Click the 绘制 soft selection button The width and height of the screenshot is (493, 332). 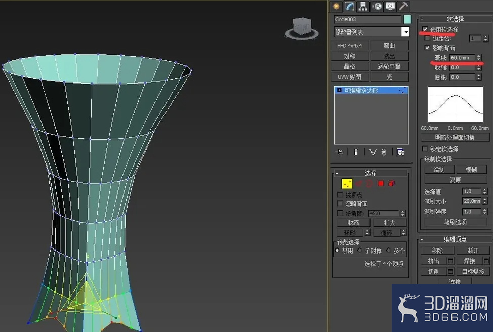(x=439, y=170)
